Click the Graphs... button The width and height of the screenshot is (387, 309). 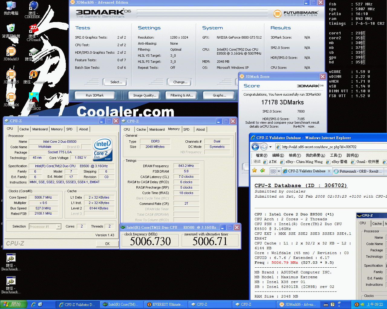coord(220,95)
